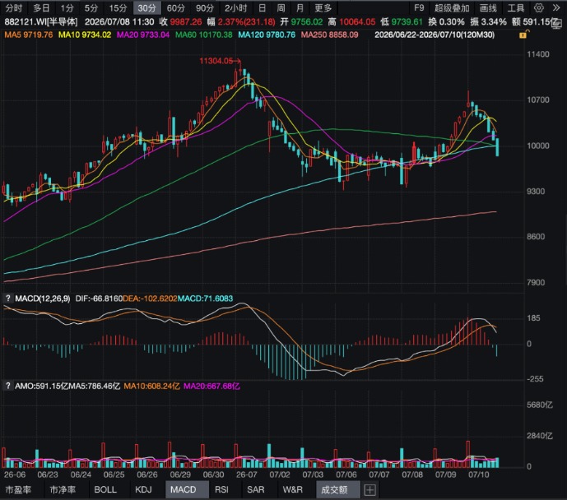Activate the 画线 drawing tool
567x500 pixels.
pyautogui.click(x=488, y=8)
